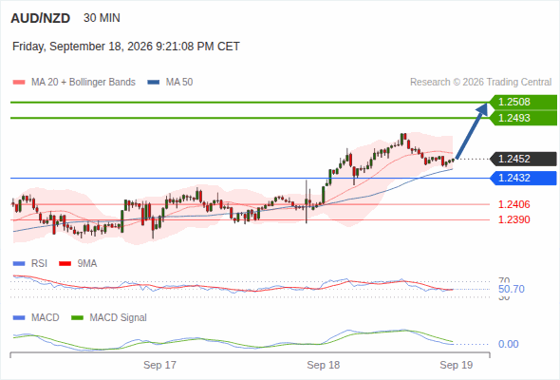The width and height of the screenshot is (560, 380).
Task: Click the red 1.2406 support label
Action: tap(513, 204)
